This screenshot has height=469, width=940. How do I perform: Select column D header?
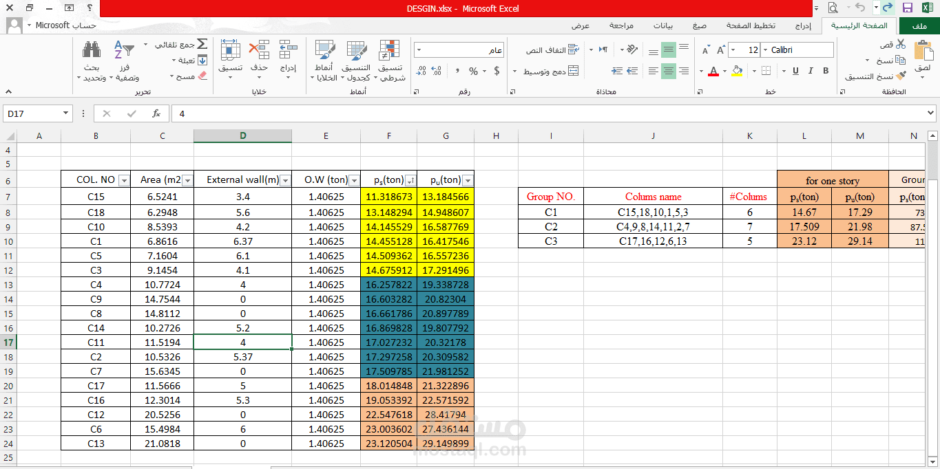pyautogui.click(x=242, y=135)
